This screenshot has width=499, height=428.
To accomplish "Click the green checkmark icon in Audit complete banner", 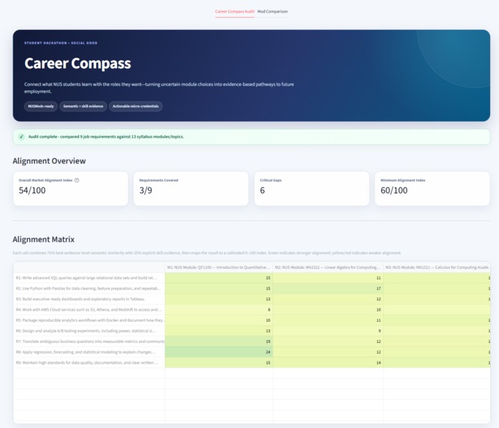I will point(22,137).
